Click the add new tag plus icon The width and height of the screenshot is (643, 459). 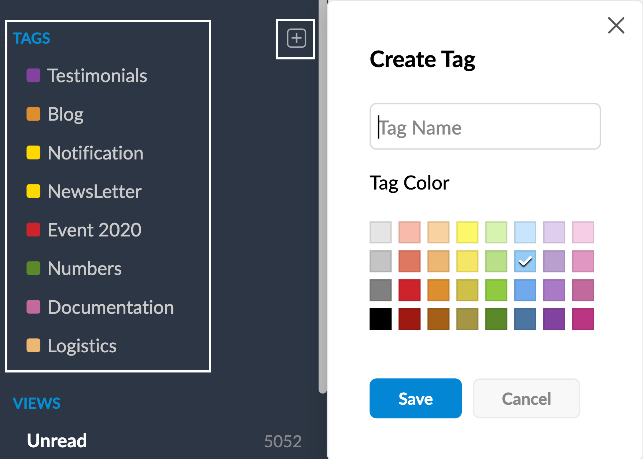[296, 38]
